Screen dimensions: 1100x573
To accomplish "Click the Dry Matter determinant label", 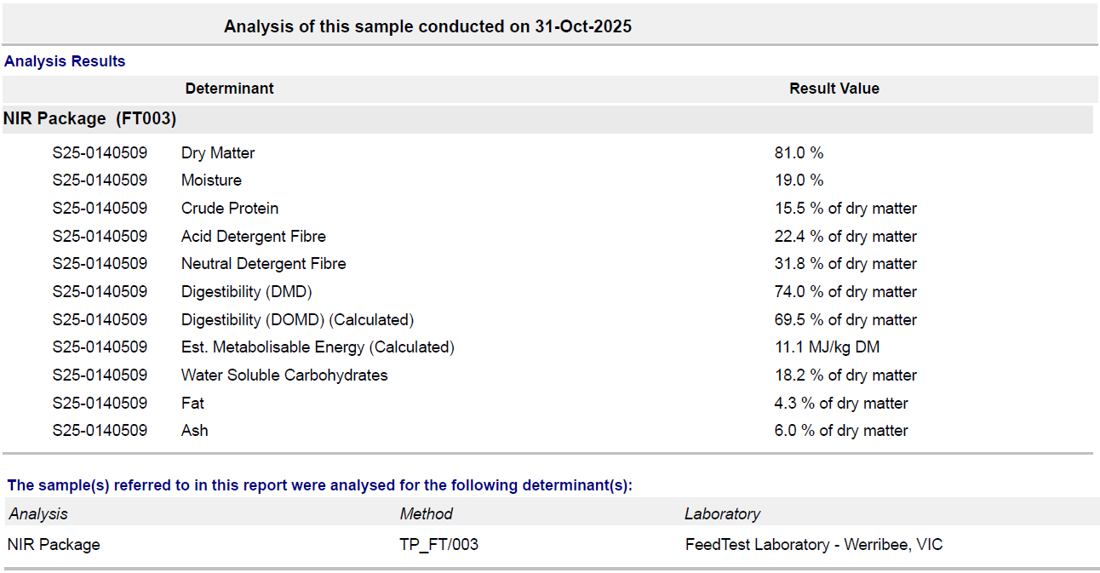I will point(218,153).
